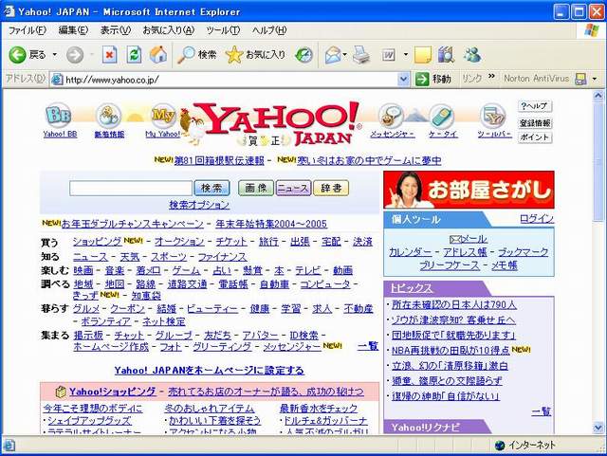The height and width of the screenshot is (456, 607).
Task: Open the ツール(T) menu
Action: click(223, 30)
